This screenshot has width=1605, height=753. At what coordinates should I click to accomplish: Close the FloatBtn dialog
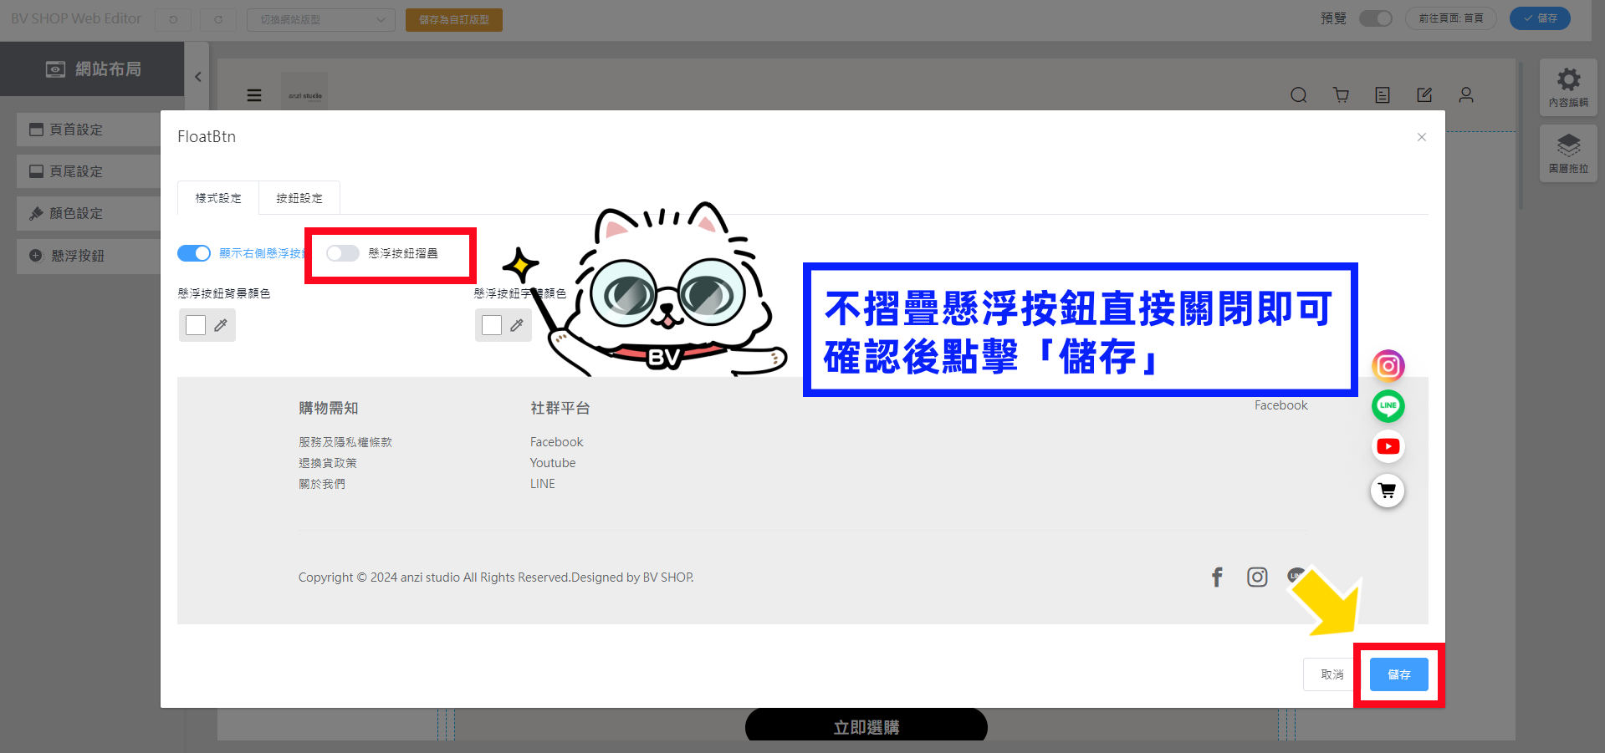(x=1422, y=137)
